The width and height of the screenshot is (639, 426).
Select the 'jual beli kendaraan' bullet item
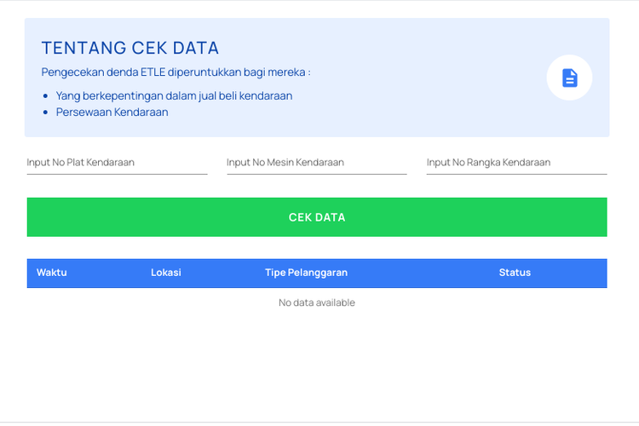174,95
